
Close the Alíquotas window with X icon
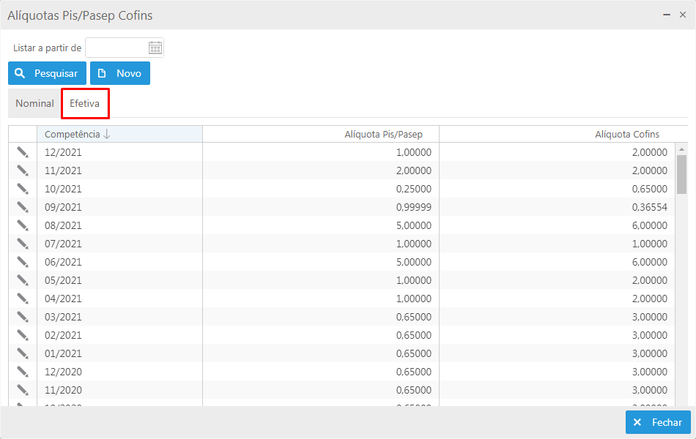point(683,15)
